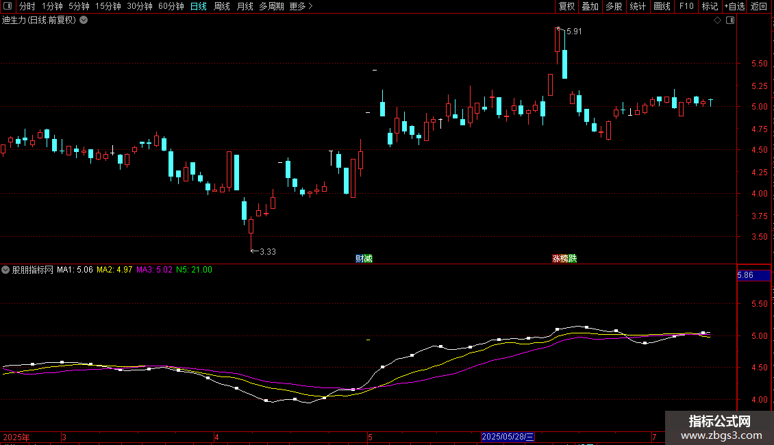Select the 1分钟 period tab

coord(52,6)
